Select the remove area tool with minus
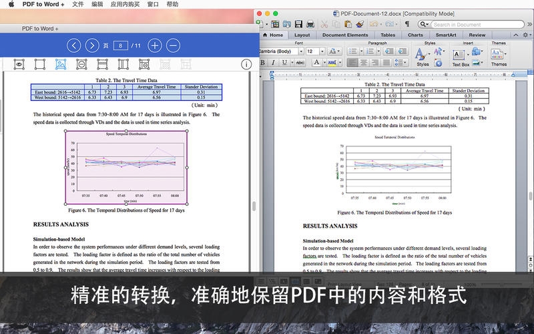534x334 pixels. 81,64
